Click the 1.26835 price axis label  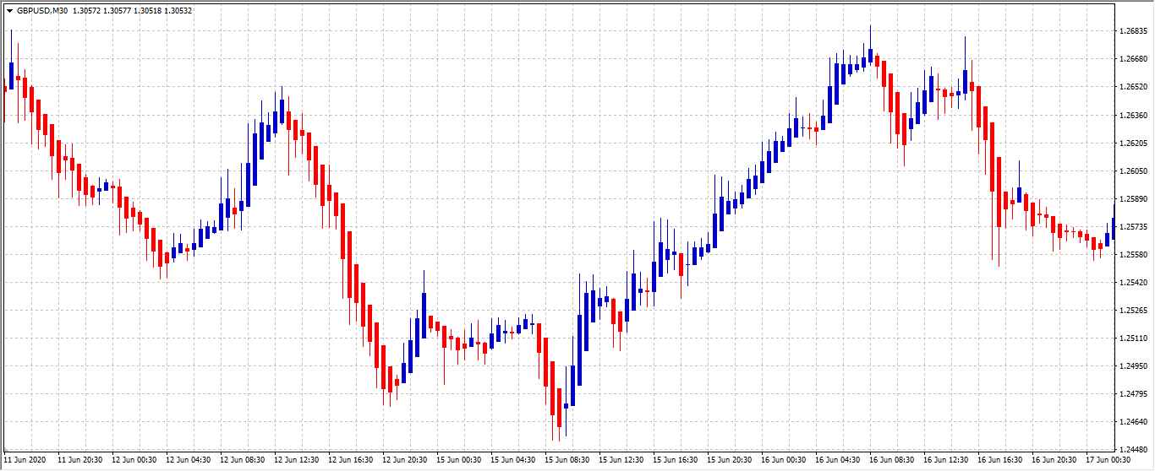coord(1131,31)
